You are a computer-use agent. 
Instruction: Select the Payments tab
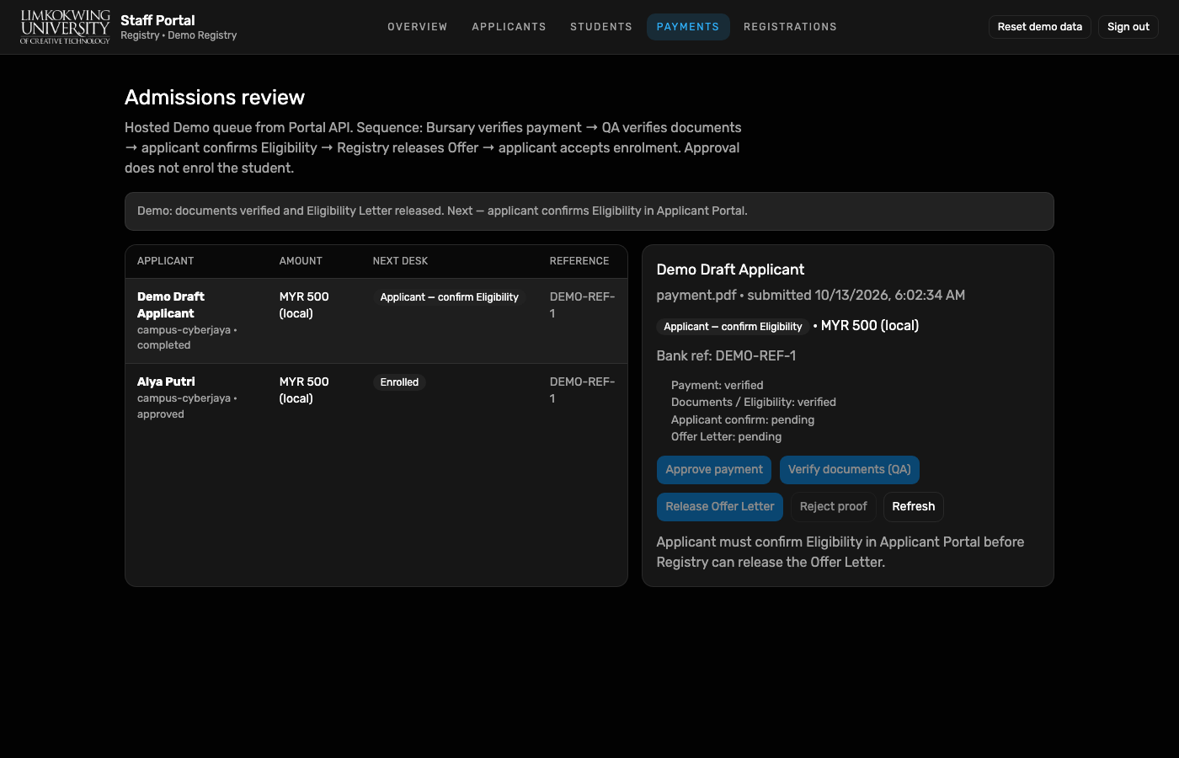[x=688, y=27]
